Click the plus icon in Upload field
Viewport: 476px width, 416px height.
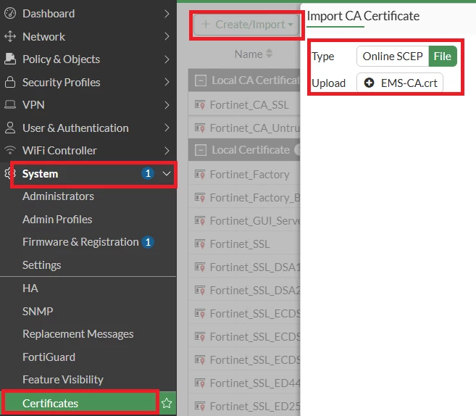point(369,83)
